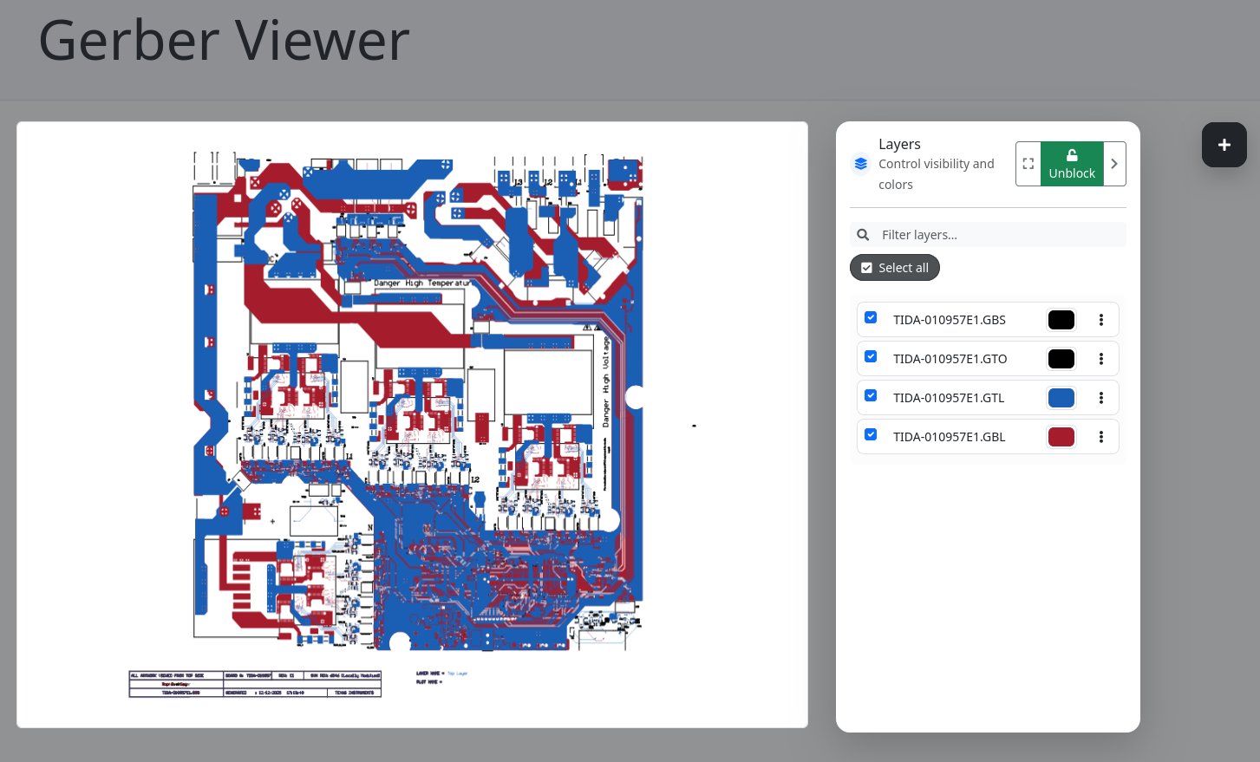Click the fit-to-view fullscreen icon
This screenshot has height=762, width=1260.
pyautogui.click(x=1028, y=164)
